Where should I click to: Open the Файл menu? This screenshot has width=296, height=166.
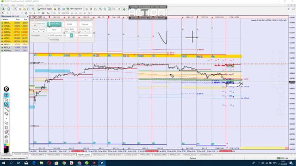[x=6, y=5]
